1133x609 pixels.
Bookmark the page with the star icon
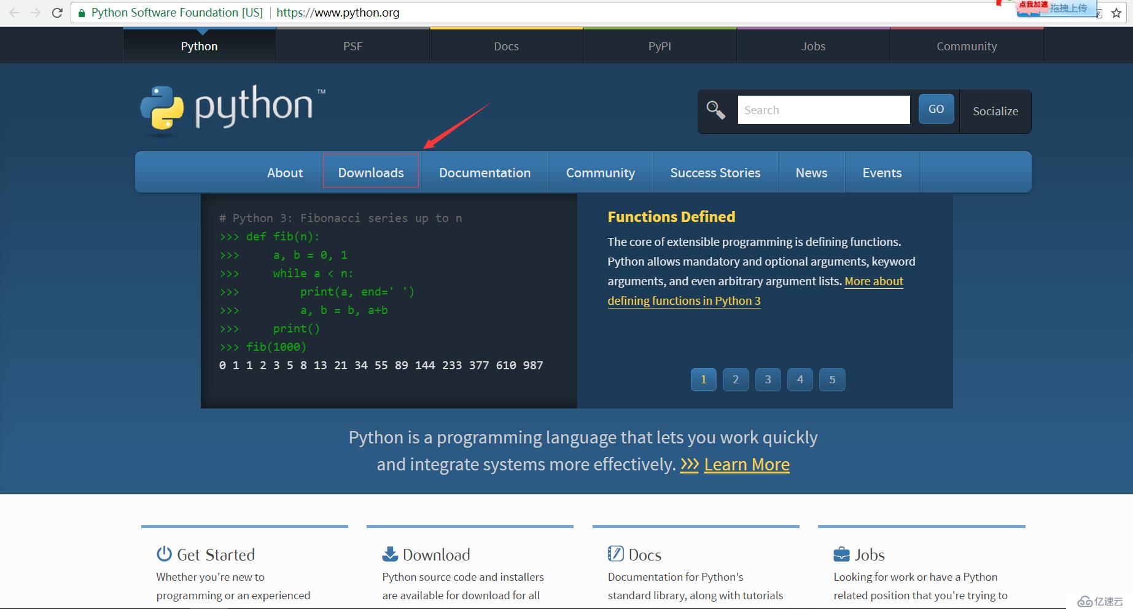(1116, 13)
